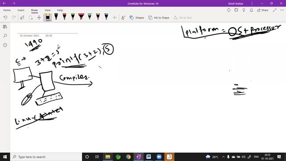Click the page date 01 October 2021
Image resolution: width=286 pixels, height=161 pixels.
point(29,36)
